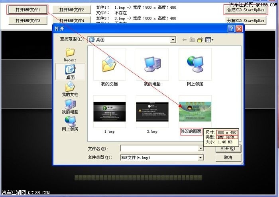Image resolution: width=279 pixels, height=197 pixels.
Task: Go to 我的文档 in the sidebar
Action: [70, 89]
